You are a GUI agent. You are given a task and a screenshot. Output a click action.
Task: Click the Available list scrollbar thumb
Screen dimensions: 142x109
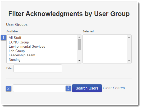79,45
